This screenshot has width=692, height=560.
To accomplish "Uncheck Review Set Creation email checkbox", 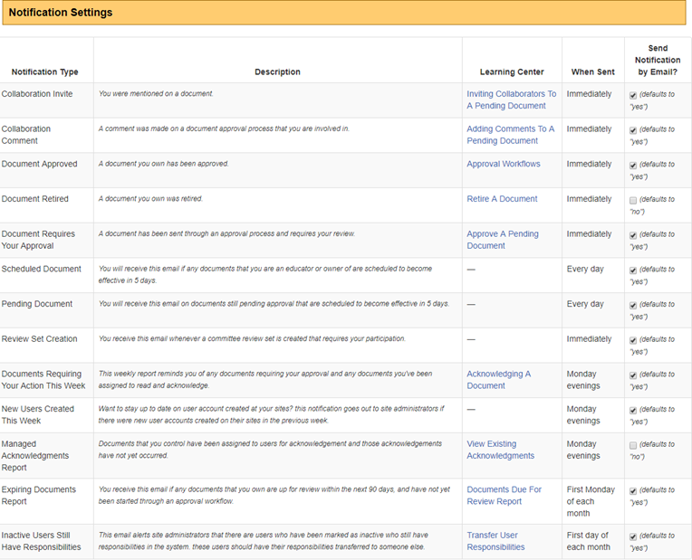I will tap(633, 340).
